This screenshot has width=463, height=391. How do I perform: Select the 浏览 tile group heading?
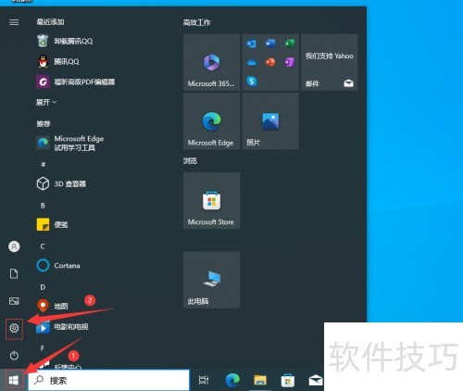point(190,160)
